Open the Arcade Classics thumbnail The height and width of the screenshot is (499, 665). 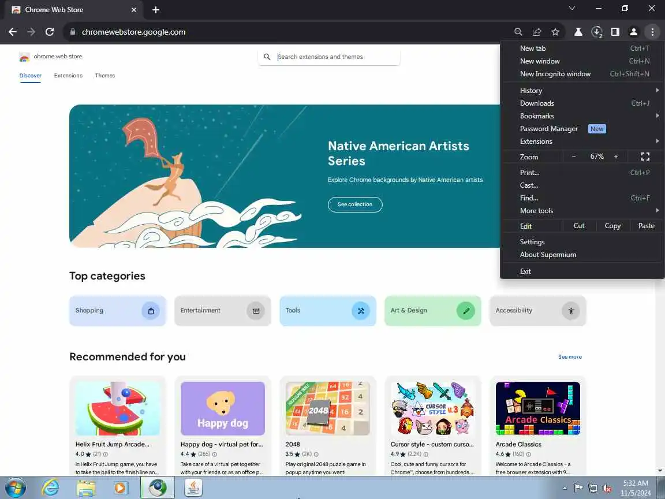click(538, 409)
